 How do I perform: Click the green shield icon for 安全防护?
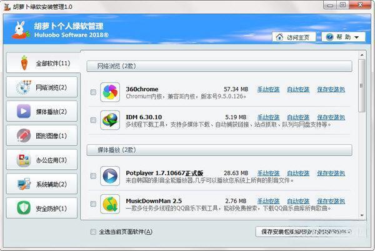[x=24, y=208]
